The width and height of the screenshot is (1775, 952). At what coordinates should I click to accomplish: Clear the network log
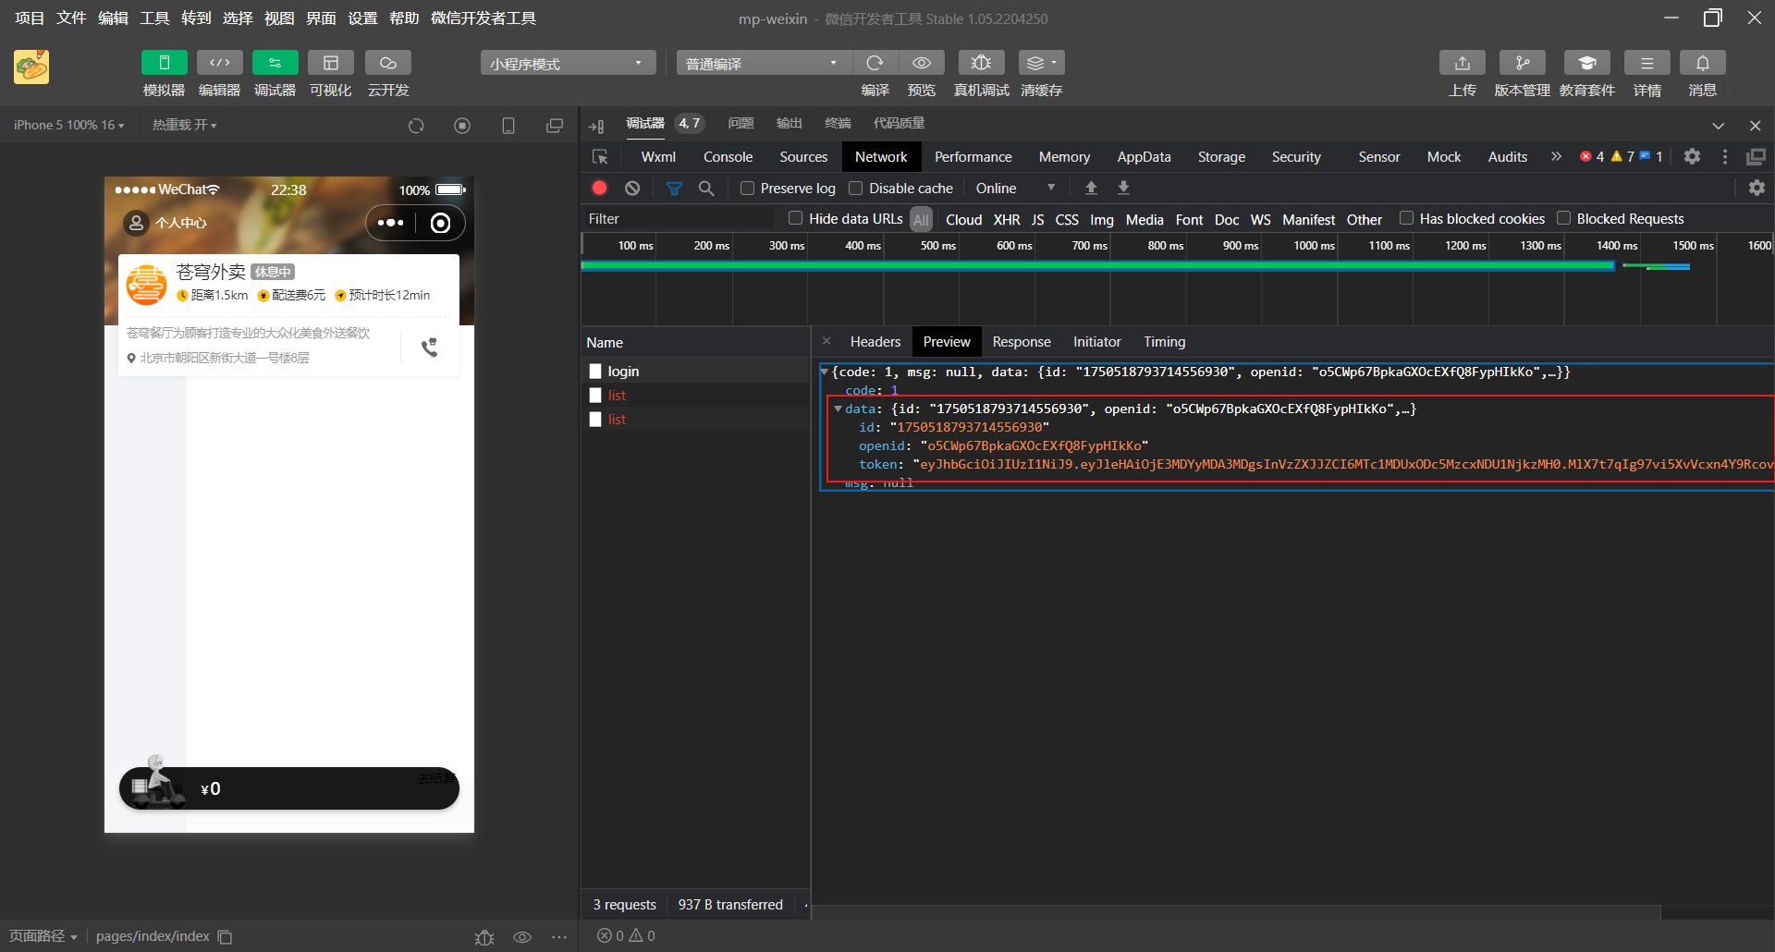[x=632, y=188]
